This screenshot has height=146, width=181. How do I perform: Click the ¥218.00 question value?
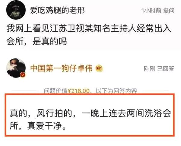click(x=78, y=91)
